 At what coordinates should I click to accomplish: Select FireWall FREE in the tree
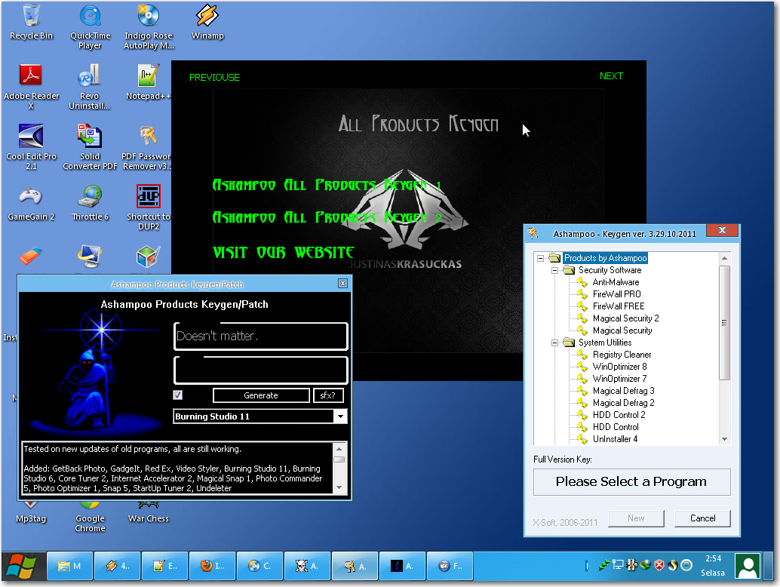pos(619,306)
